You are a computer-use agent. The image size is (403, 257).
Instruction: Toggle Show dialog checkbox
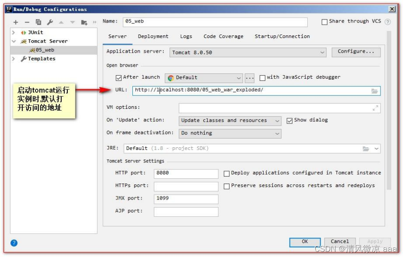tap(290, 121)
